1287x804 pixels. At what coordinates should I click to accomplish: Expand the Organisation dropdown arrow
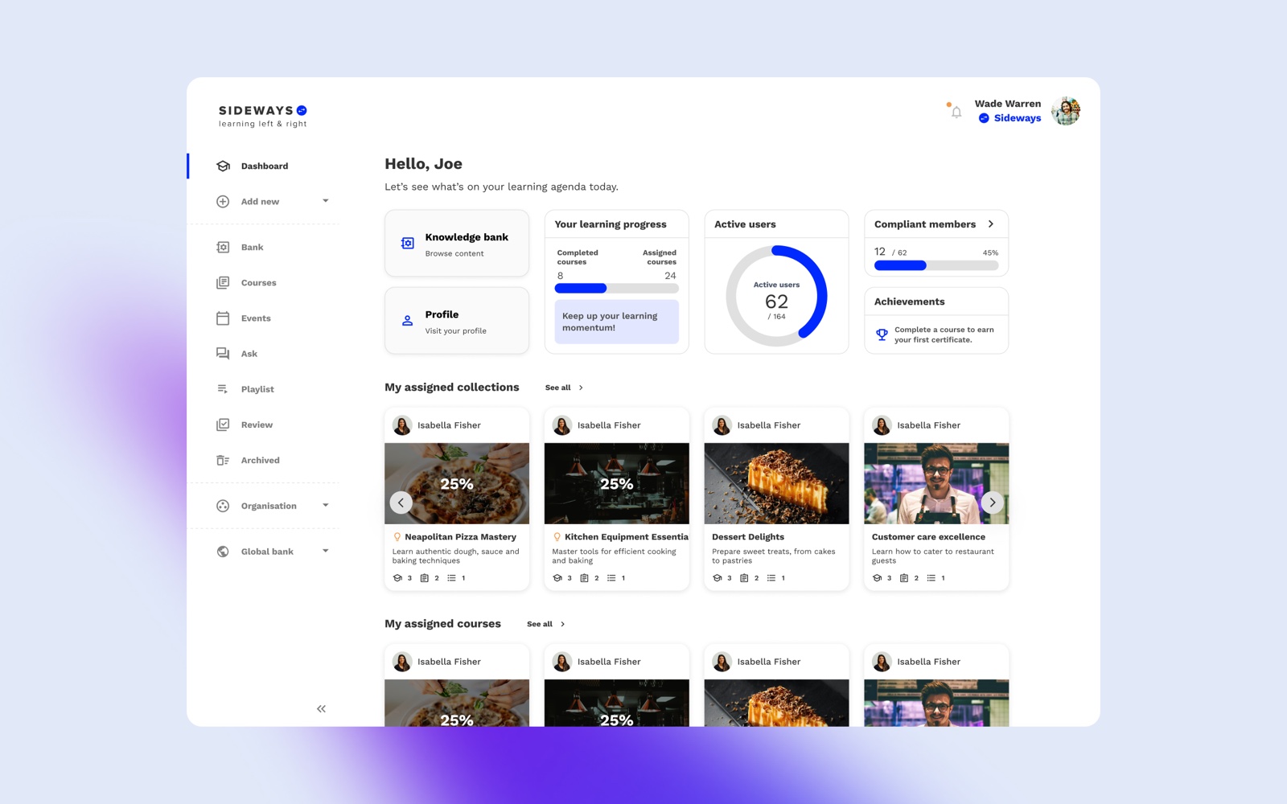[326, 506]
